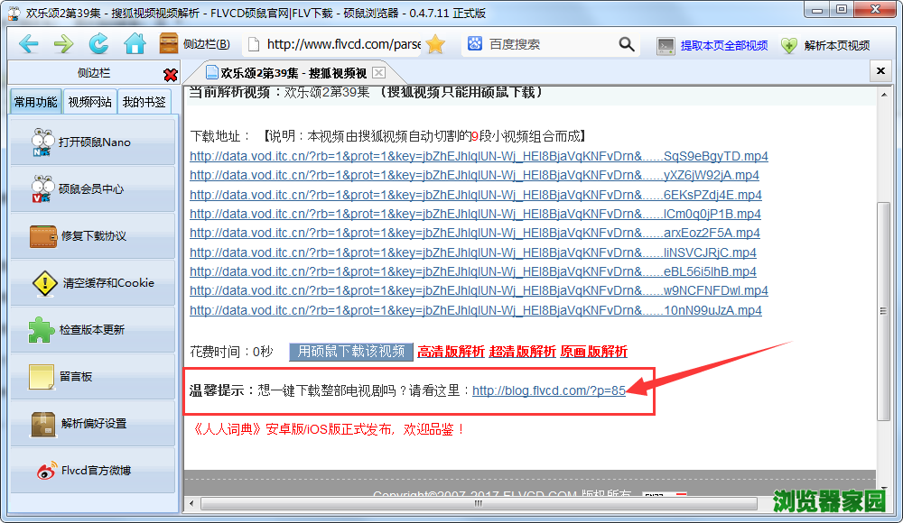Image resolution: width=903 pixels, height=523 pixels.
Task: Click 解析本页视频 in toolbar
Action: [x=826, y=45]
